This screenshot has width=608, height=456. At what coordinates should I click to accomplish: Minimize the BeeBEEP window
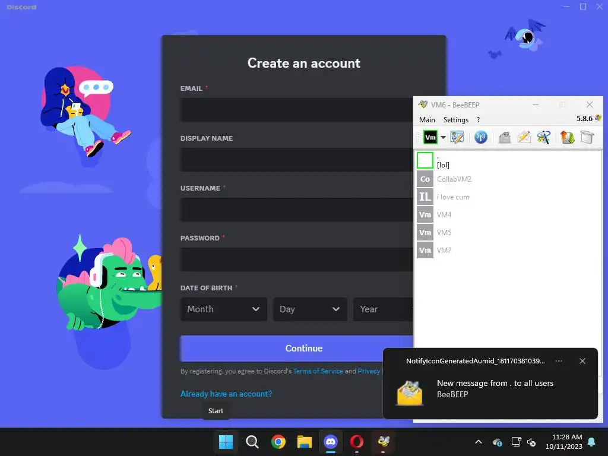point(536,104)
